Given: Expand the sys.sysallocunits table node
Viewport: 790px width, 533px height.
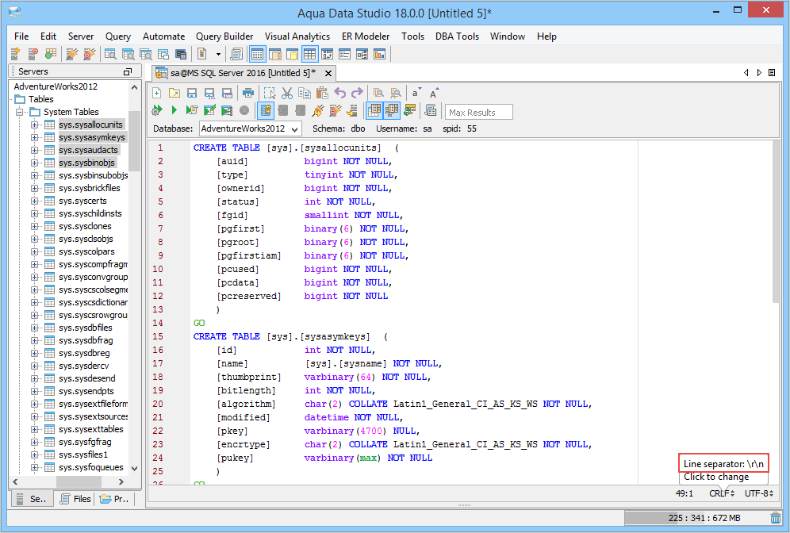Looking at the screenshot, I should 35,125.
